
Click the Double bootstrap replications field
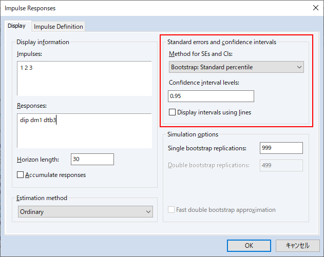point(281,165)
